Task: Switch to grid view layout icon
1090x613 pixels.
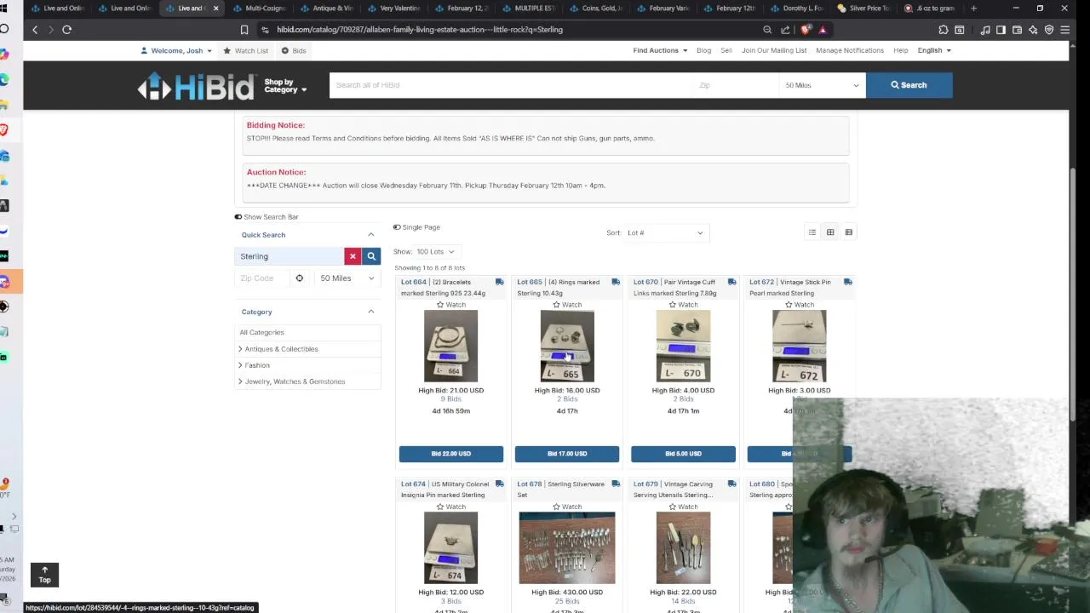Action: click(830, 232)
